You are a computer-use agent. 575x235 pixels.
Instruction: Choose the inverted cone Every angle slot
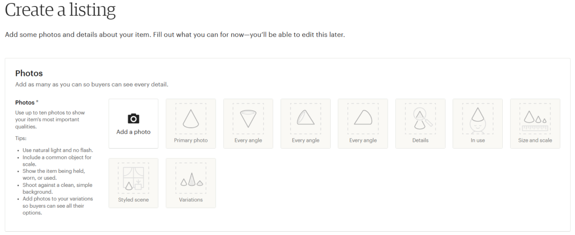coord(248,118)
